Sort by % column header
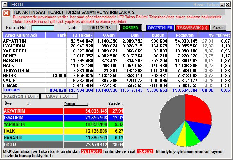 pyautogui.click(x=206, y=35)
